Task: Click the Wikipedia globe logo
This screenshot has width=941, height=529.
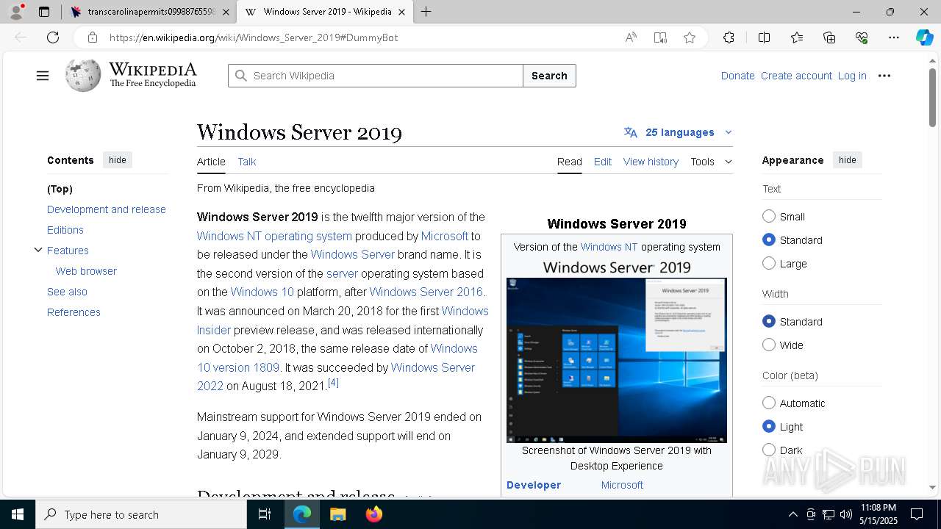Action: coord(82,75)
